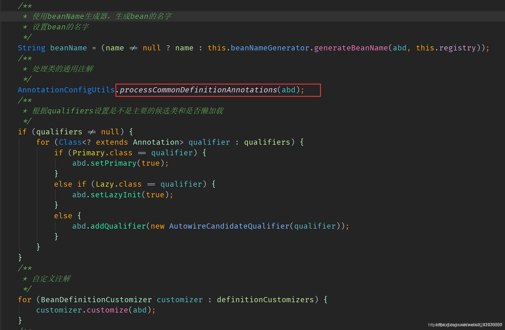Click the lone 'else {' line
Viewport: 505px width, 330px height.
tap(68, 216)
